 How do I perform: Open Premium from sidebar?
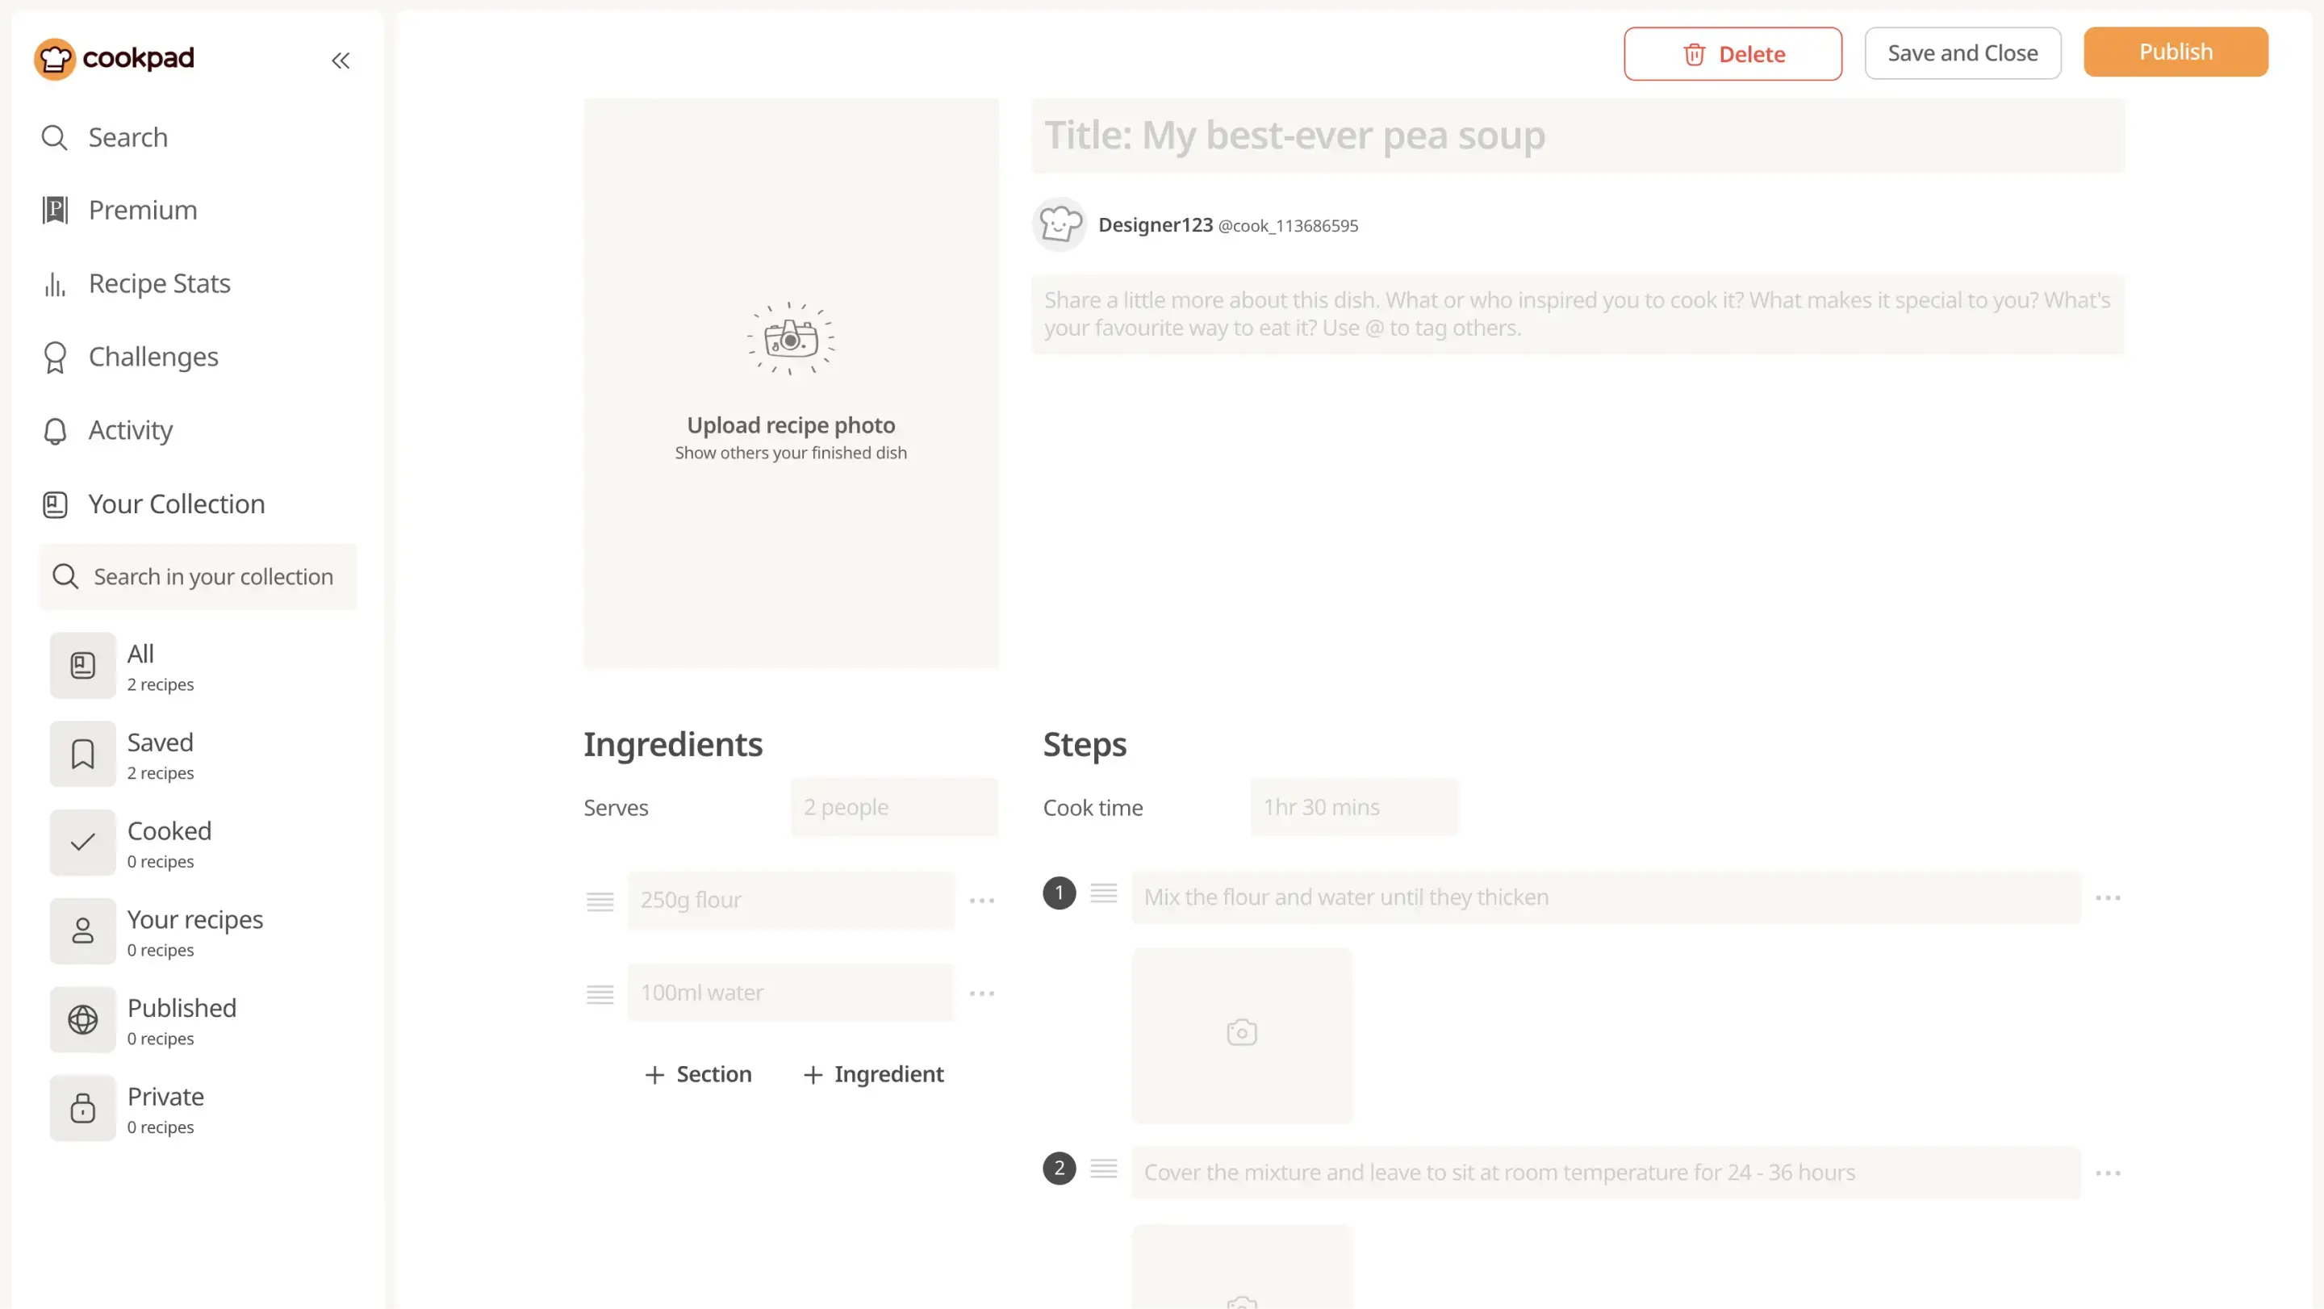point(142,210)
